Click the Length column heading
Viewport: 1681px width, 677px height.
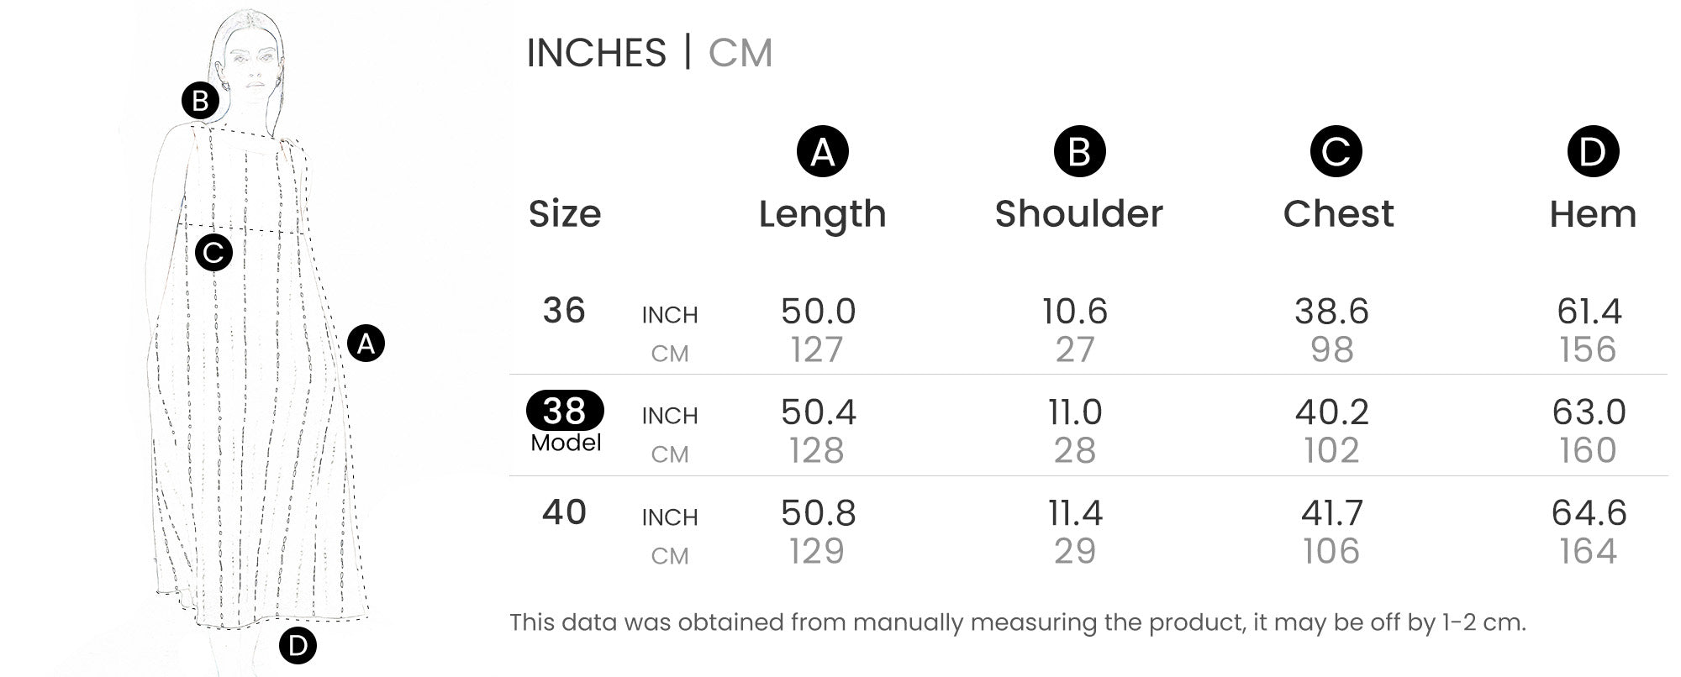click(x=822, y=214)
